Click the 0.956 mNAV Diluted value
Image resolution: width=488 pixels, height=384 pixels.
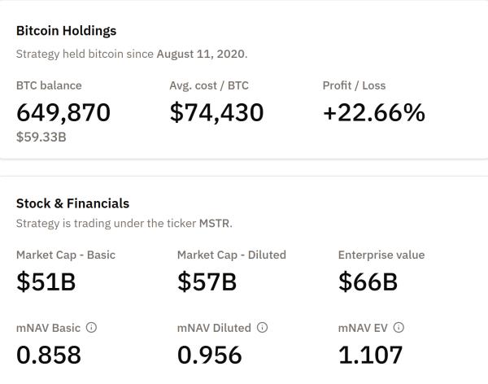209,355
